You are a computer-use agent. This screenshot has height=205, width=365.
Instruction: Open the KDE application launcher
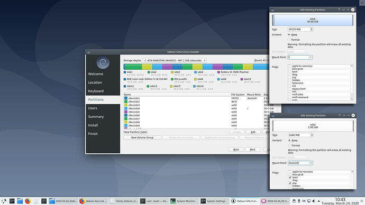click(4, 201)
